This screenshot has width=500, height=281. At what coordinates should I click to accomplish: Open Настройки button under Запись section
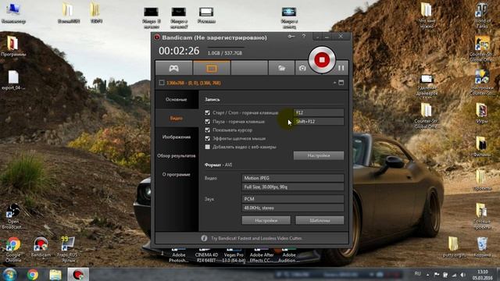319,155
